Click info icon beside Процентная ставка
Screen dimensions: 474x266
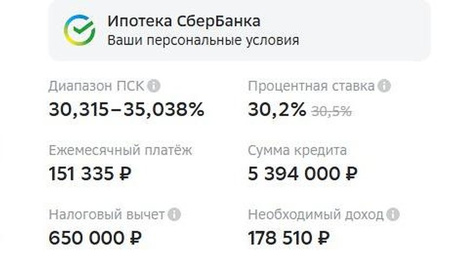pyautogui.click(x=384, y=86)
